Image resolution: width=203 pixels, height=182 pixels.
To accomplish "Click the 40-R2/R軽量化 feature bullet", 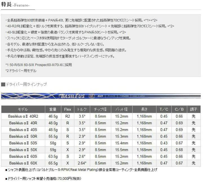I will coord(90,26).
